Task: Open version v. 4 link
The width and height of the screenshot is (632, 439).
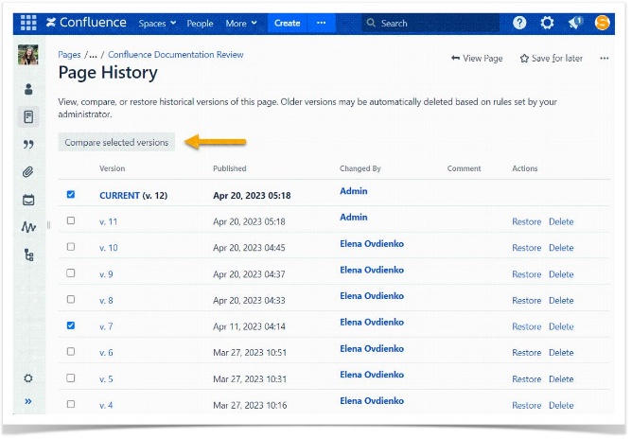Action: (106, 406)
